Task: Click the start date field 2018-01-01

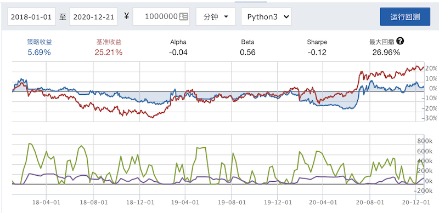Action: pyautogui.click(x=31, y=17)
